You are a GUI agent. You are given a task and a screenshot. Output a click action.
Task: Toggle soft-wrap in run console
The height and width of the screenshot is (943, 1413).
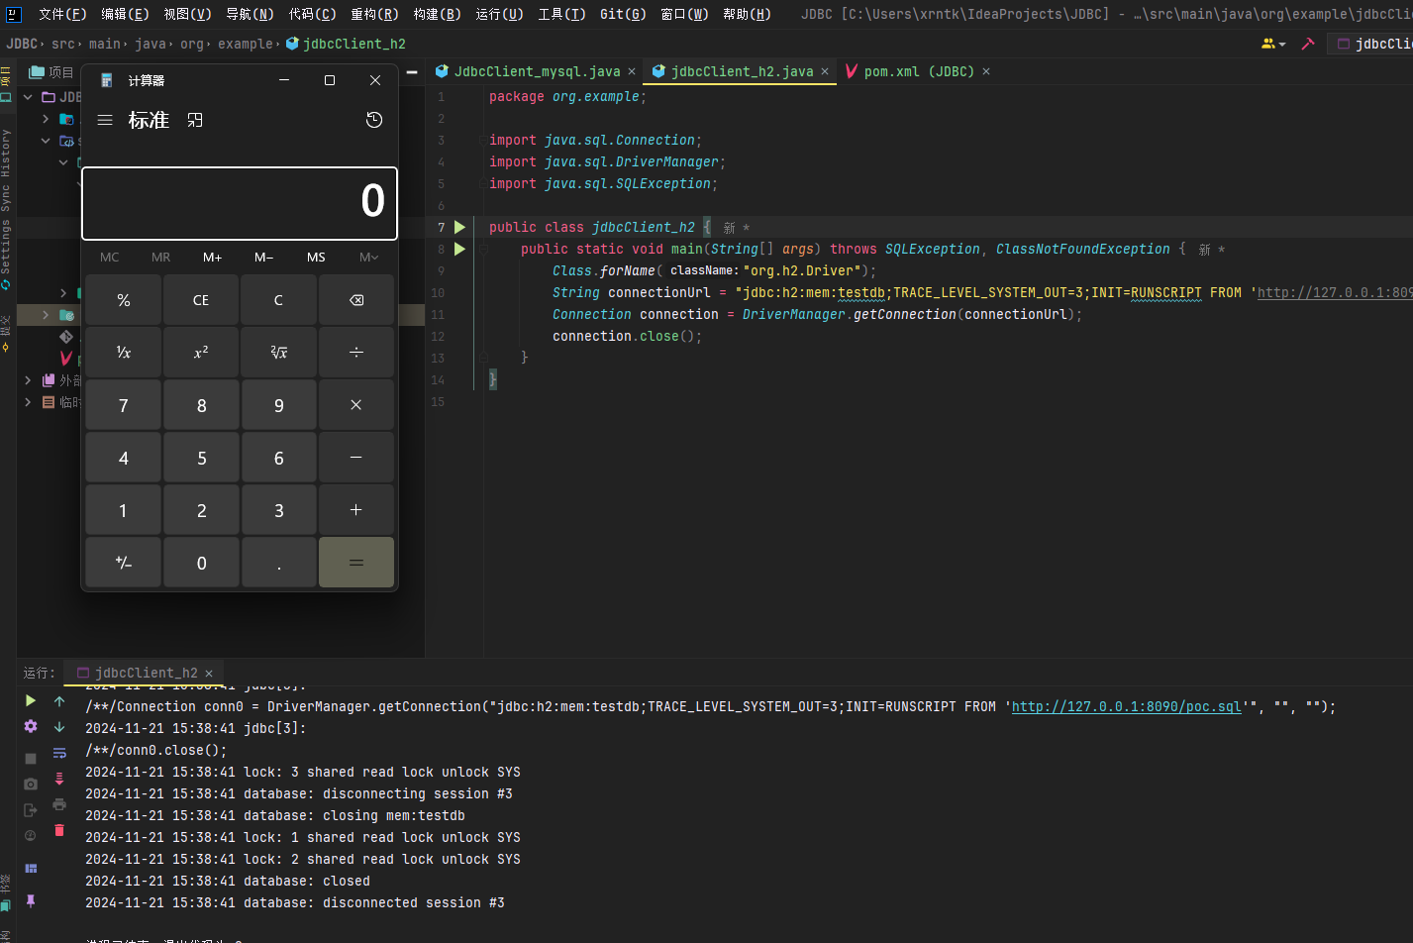(x=59, y=753)
